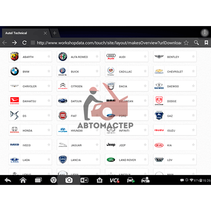Favorite ABARTH with its star
Image resolution: width=211 pixels, height=211 pixels.
[x=49, y=57]
